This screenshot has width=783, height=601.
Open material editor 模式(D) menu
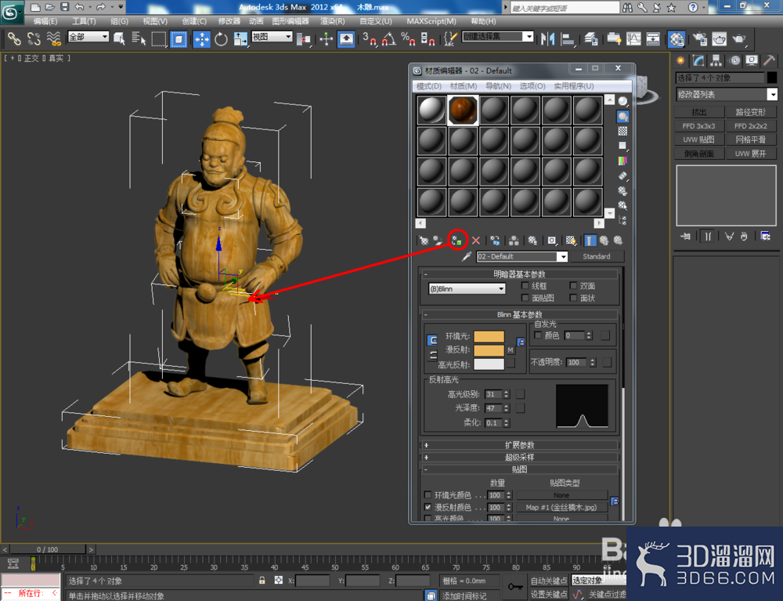pyautogui.click(x=429, y=86)
